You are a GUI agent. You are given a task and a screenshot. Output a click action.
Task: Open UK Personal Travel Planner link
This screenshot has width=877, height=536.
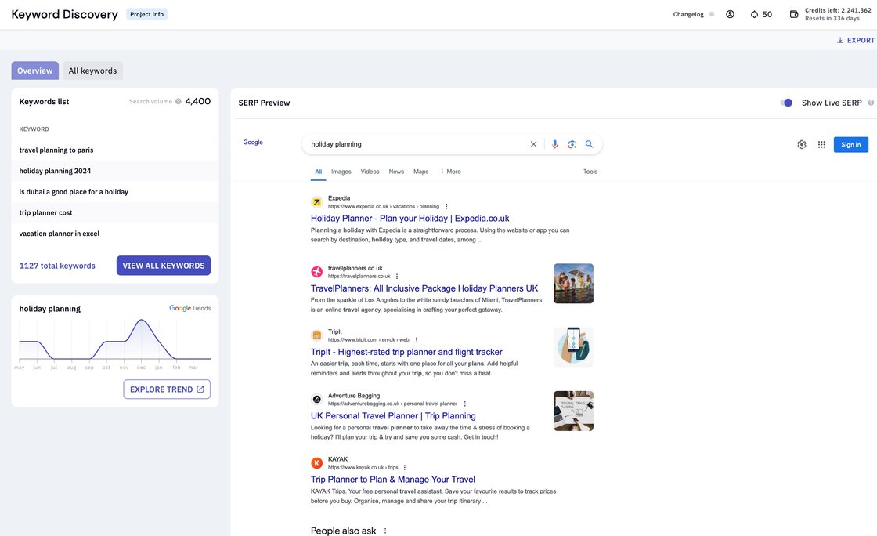(393, 415)
